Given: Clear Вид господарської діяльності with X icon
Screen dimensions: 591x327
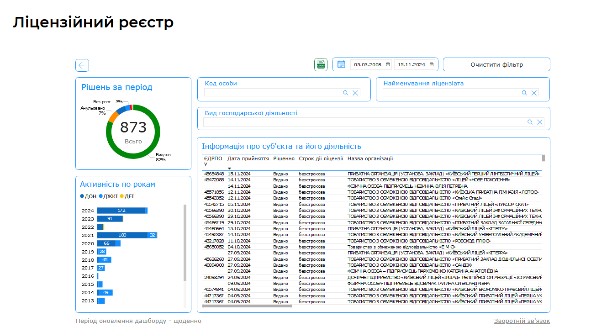Looking at the screenshot, I should tap(539, 122).
